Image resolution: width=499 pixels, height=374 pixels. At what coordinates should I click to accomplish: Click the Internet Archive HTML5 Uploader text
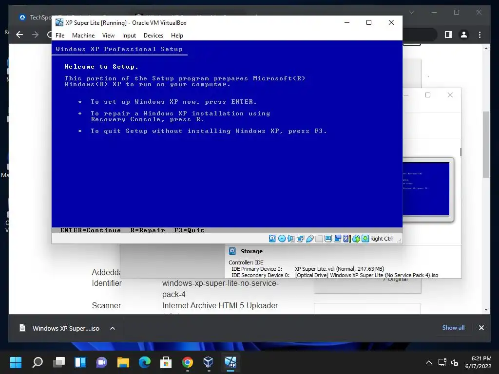220,306
